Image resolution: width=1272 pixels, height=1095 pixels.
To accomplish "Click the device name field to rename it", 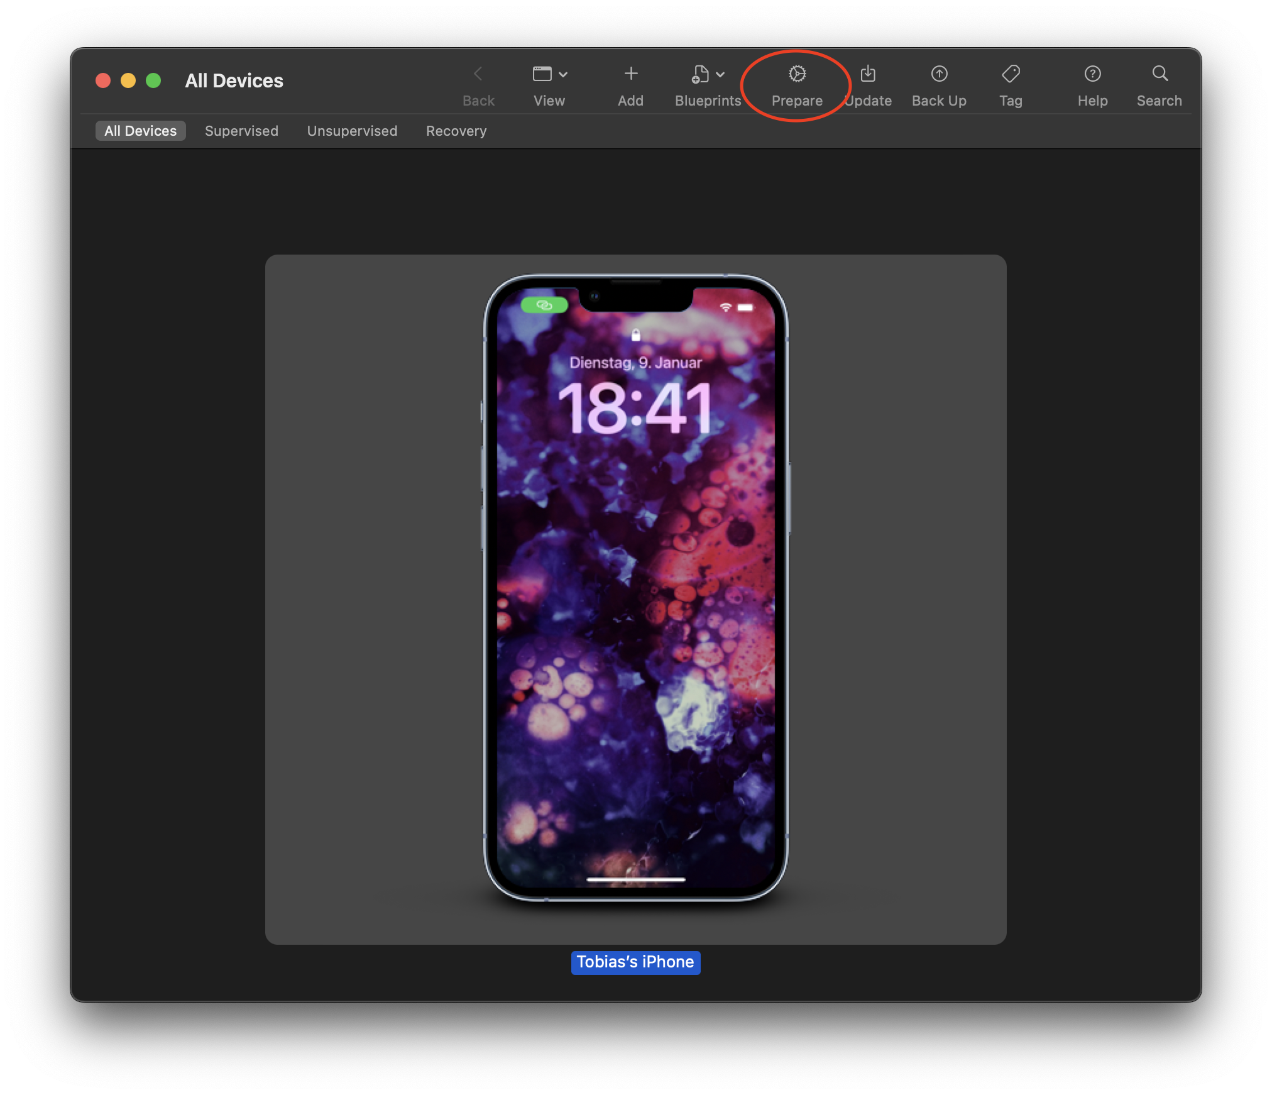I will point(635,962).
